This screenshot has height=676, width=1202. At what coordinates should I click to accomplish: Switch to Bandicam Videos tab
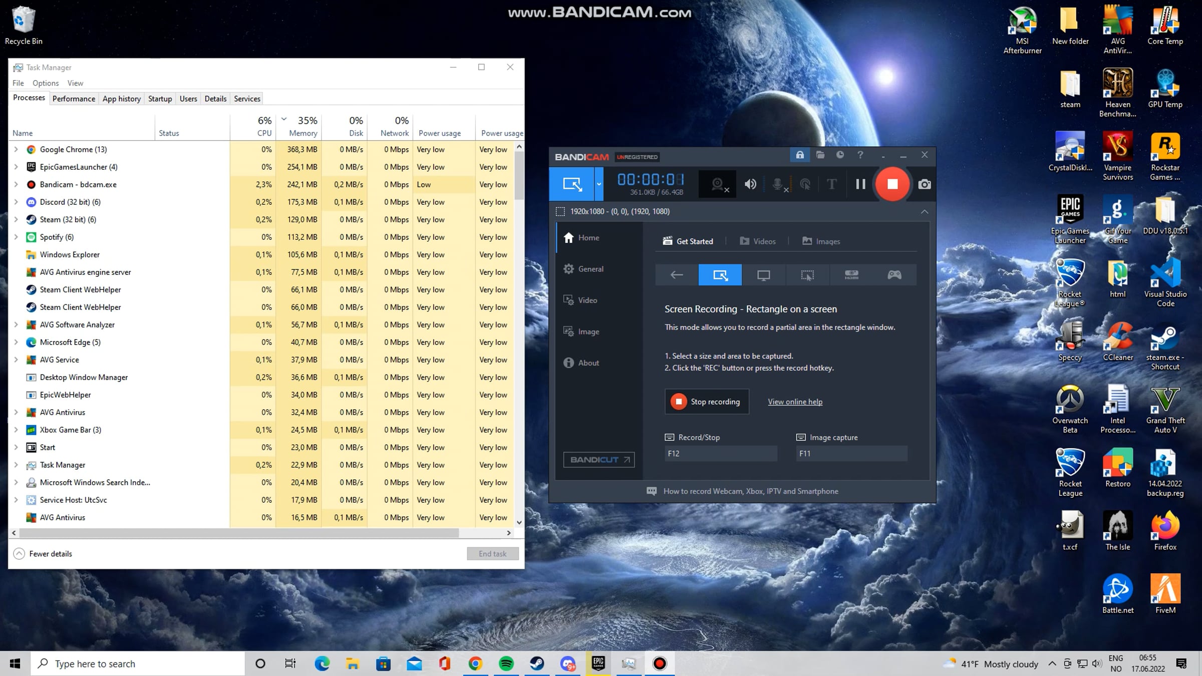pyautogui.click(x=758, y=241)
